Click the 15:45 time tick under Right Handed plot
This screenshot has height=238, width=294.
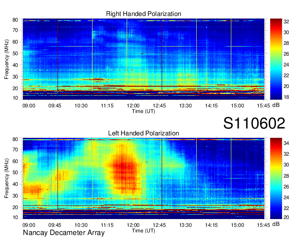[x=263, y=106]
